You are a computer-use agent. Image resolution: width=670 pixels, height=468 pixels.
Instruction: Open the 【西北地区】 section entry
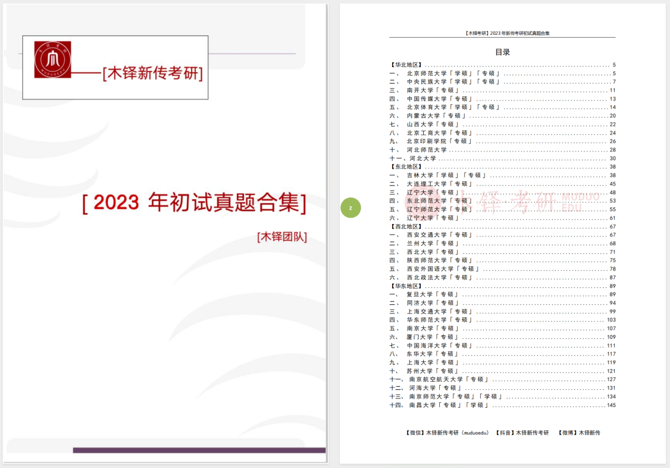502,227
